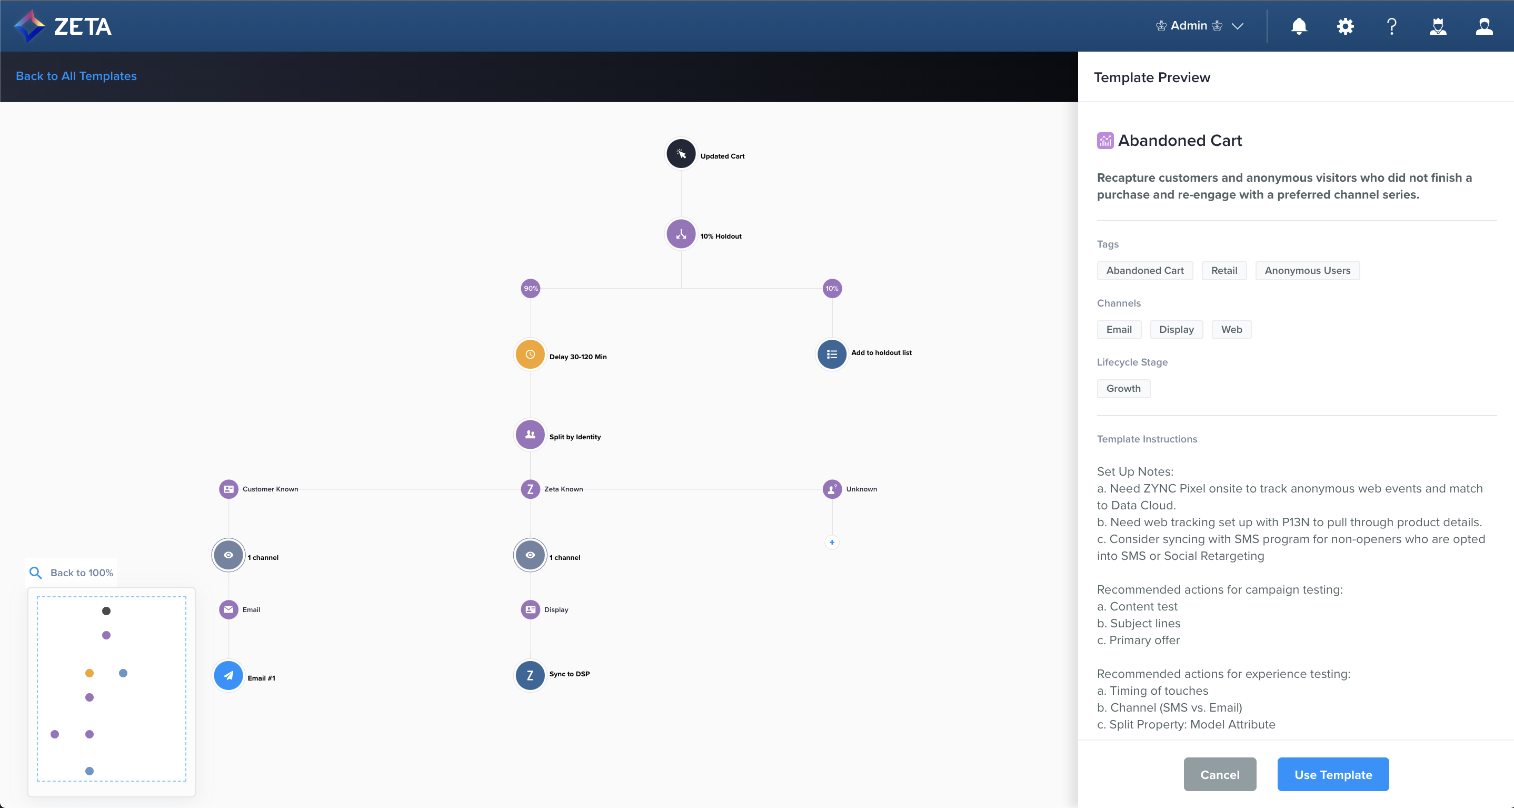This screenshot has height=808, width=1514.
Task: Click the eye node under Customer Known
Action: coord(228,555)
